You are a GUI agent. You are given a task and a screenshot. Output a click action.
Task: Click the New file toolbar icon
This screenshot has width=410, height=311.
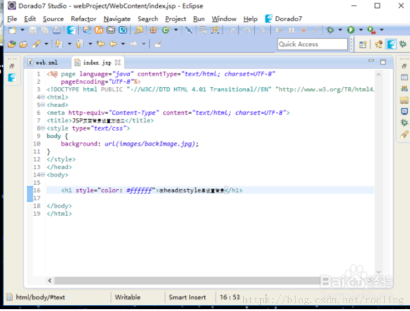12,30
